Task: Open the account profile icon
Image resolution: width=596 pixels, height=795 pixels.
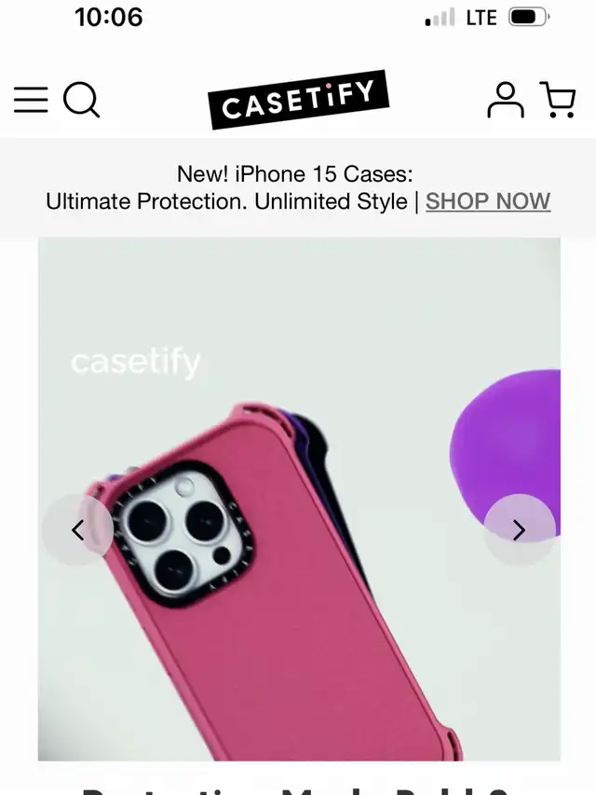Action: 506,100
